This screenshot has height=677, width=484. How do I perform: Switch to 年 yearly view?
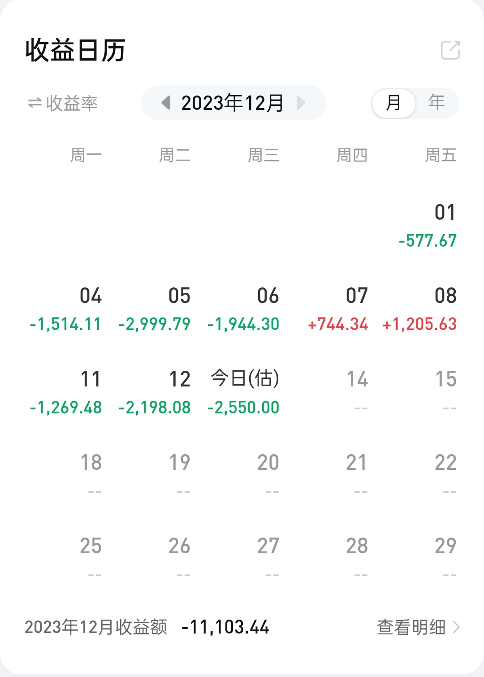click(436, 103)
